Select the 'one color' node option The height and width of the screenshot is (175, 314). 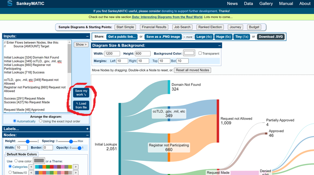[16, 161]
